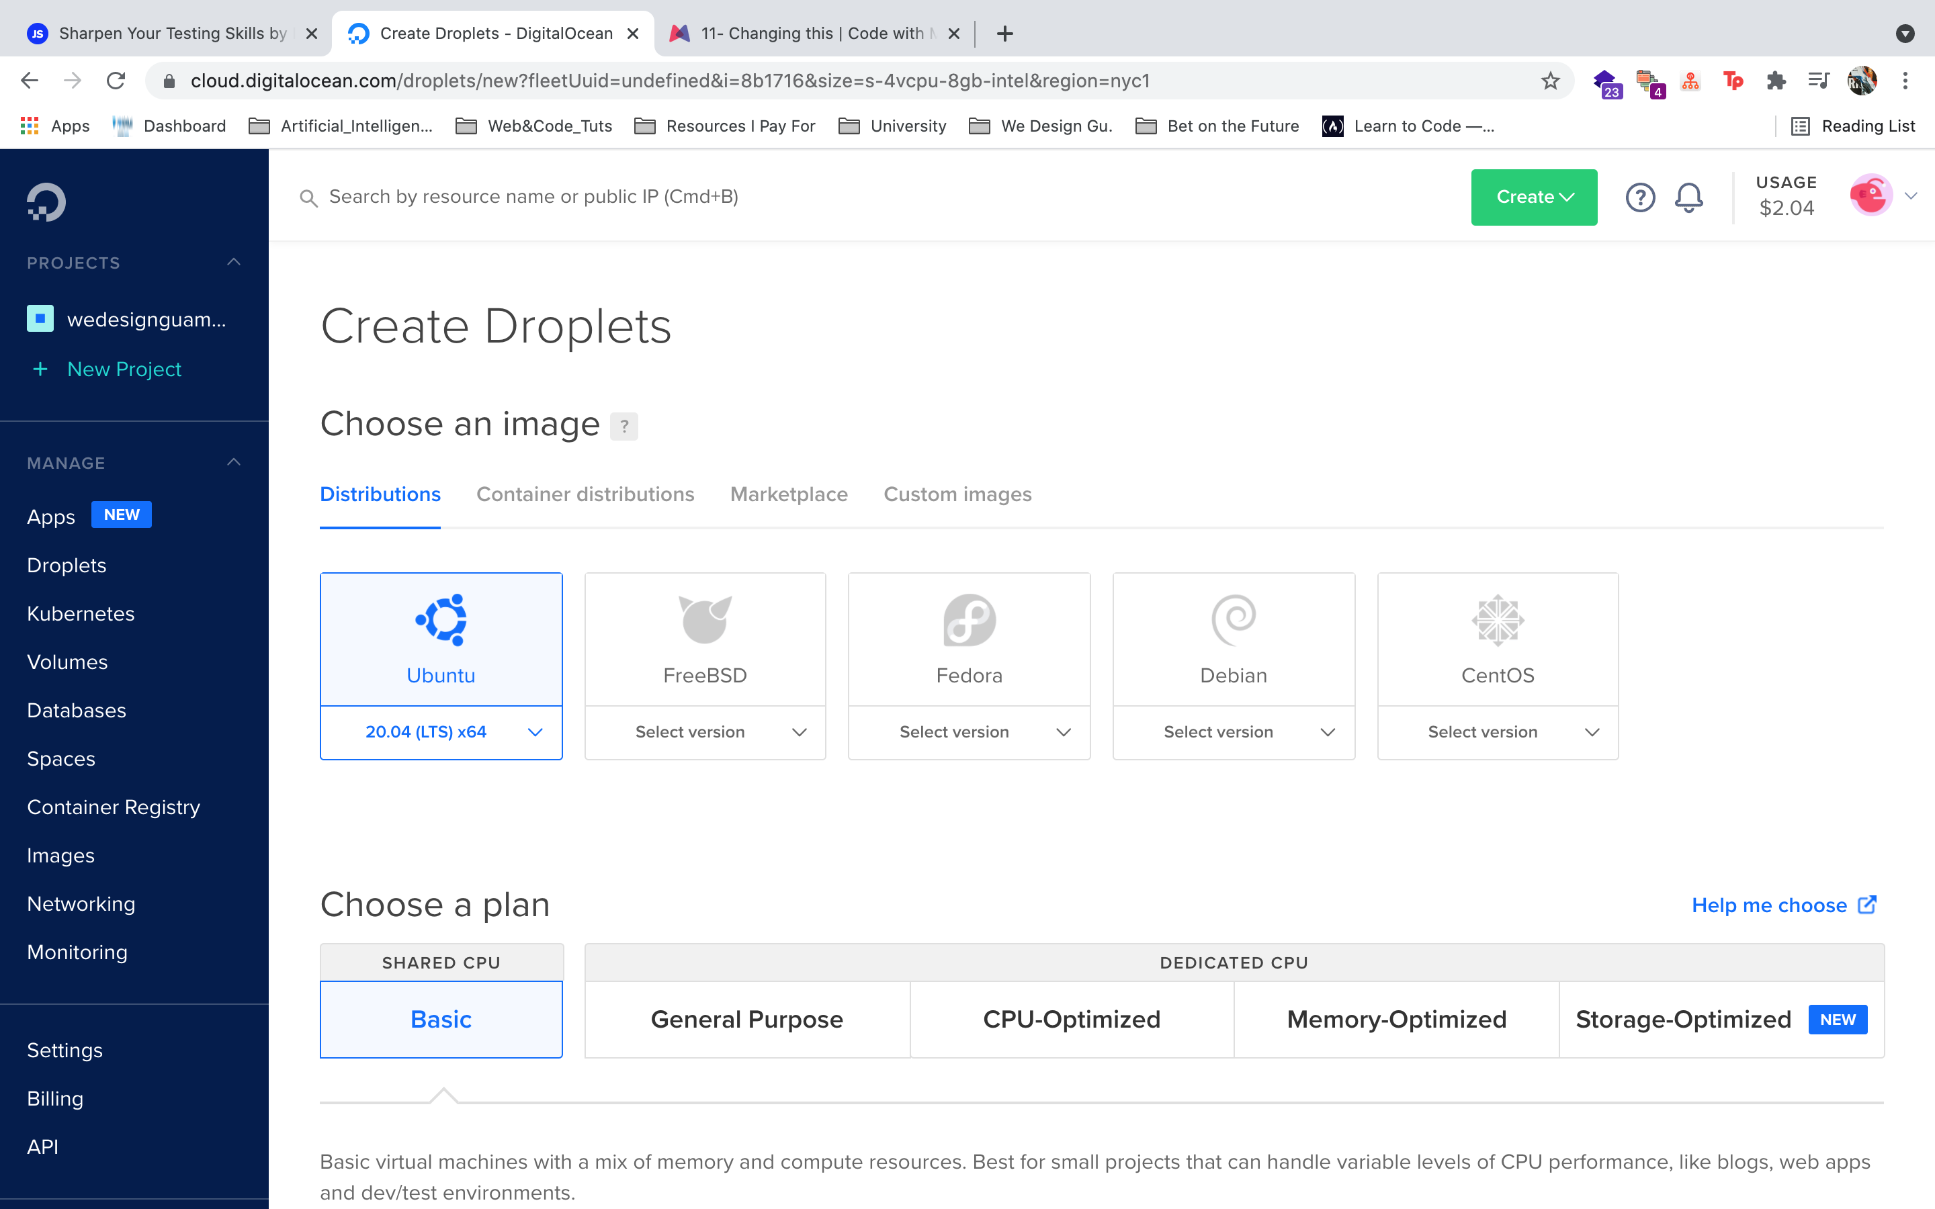Open the University bookmarks folder
1935x1209 pixels.
click(892, 126)
